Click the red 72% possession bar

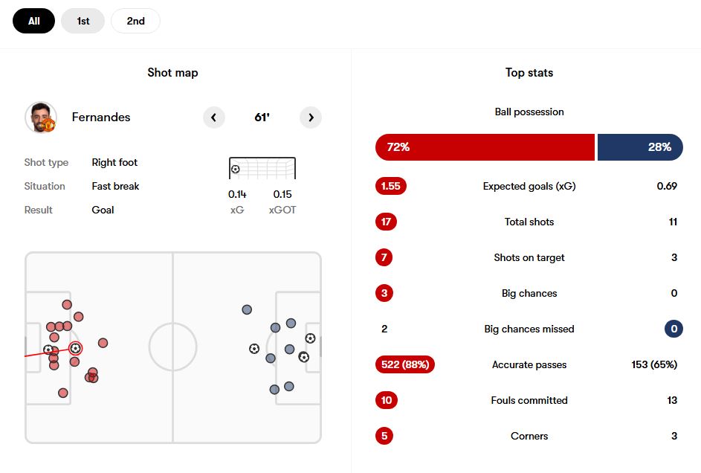(x=485, y=147)
